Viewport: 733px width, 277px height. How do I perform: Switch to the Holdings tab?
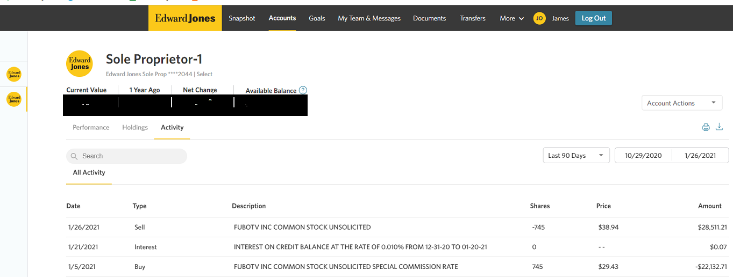(135, 127)
